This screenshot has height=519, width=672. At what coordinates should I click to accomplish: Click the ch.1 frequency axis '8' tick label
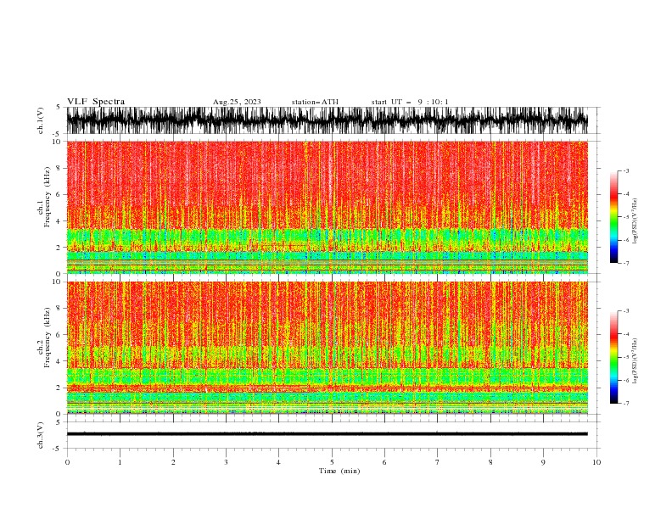[x=59, y=168]
